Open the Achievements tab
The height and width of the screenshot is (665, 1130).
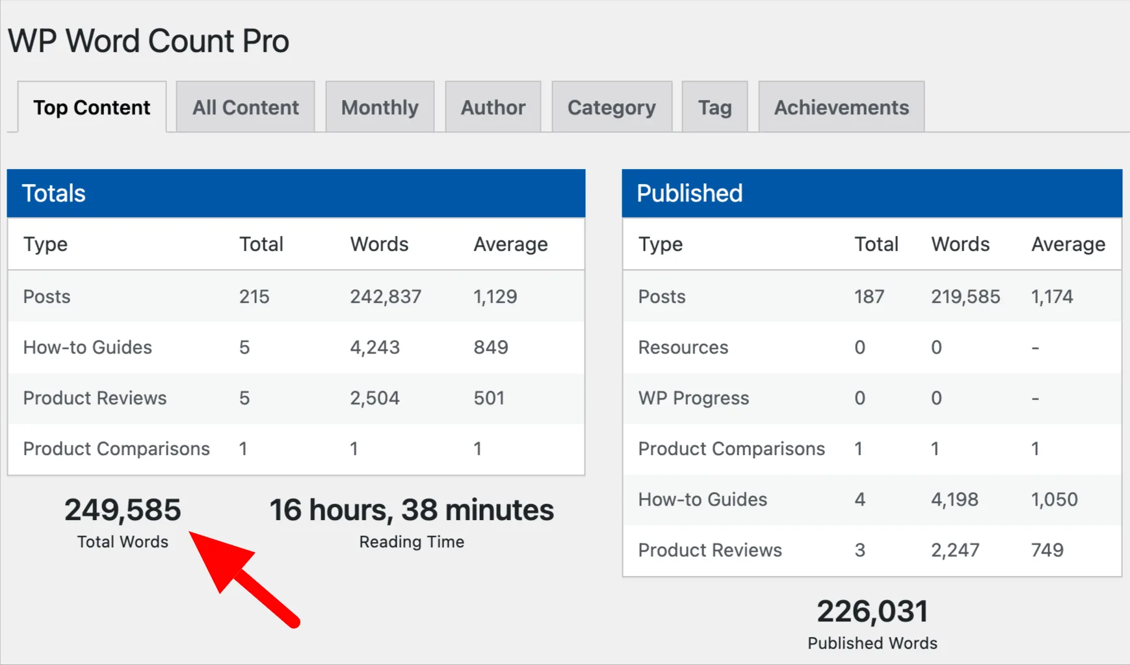pos(841,107)
